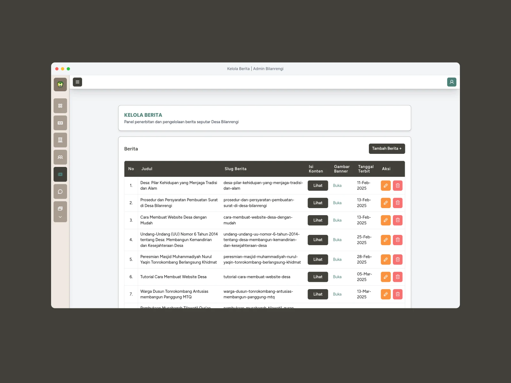The image size is (511, 383).
Task: Open the people/users sidebar icon
Action: (x=60, y=157)
